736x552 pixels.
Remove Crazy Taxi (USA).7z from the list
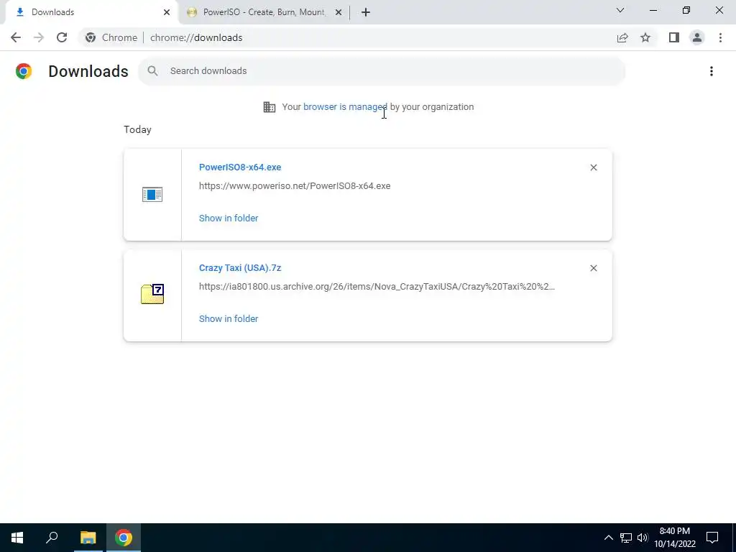point(593,268)
